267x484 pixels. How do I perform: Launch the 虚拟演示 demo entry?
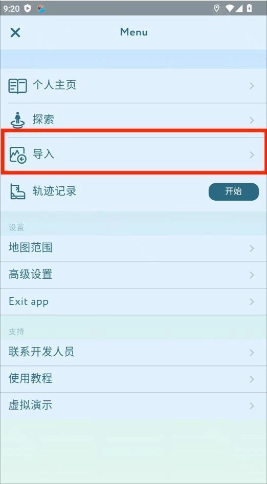pos(133,405)
